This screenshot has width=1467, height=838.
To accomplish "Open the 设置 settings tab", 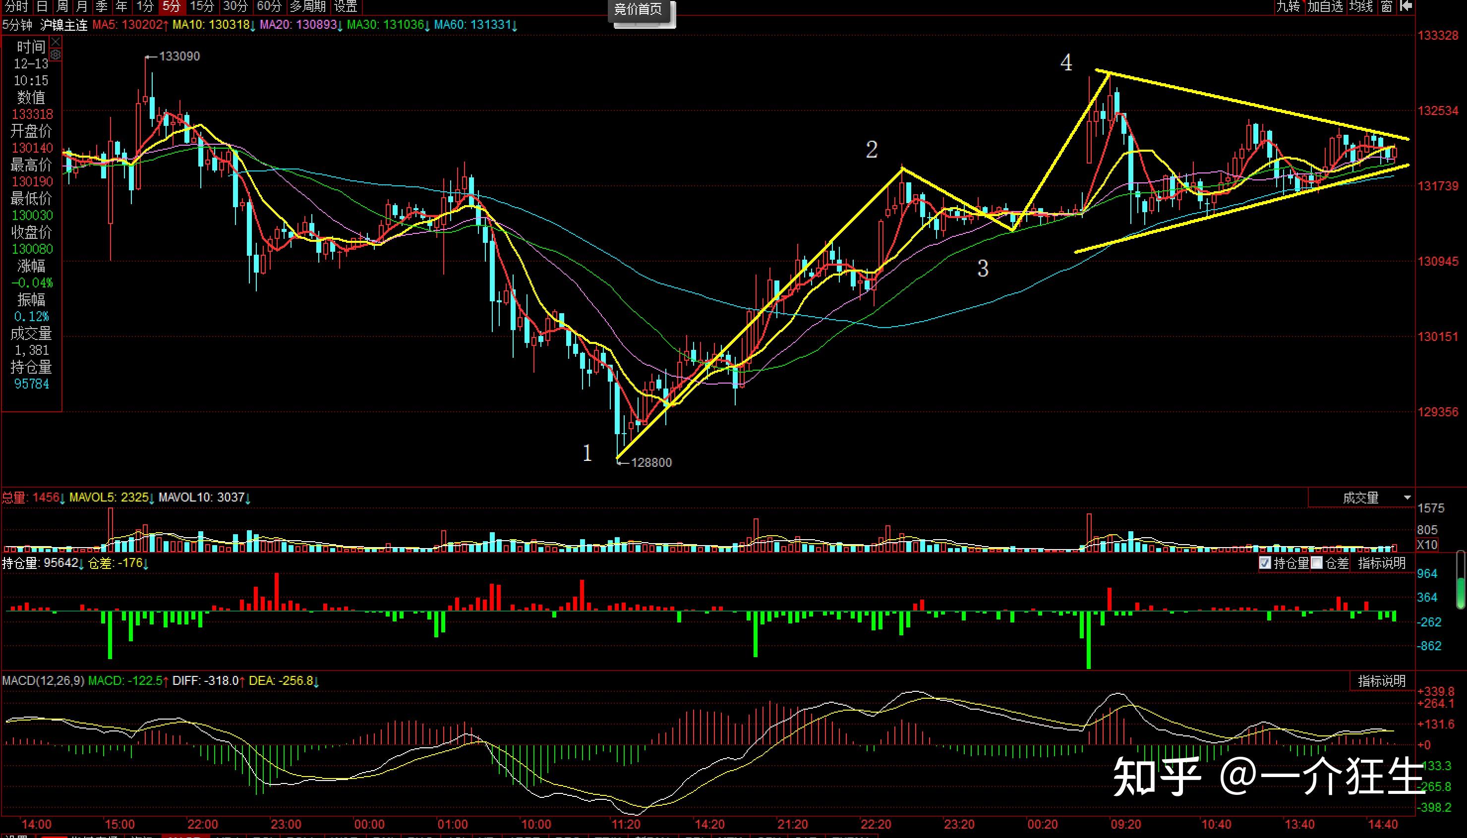I will click(x=346, y=6).
